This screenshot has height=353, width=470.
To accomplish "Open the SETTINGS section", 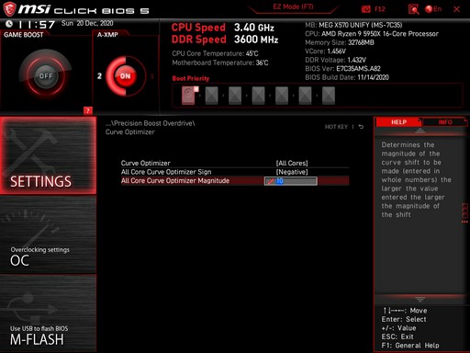I will pyautogui.click(x=48, y=155).
